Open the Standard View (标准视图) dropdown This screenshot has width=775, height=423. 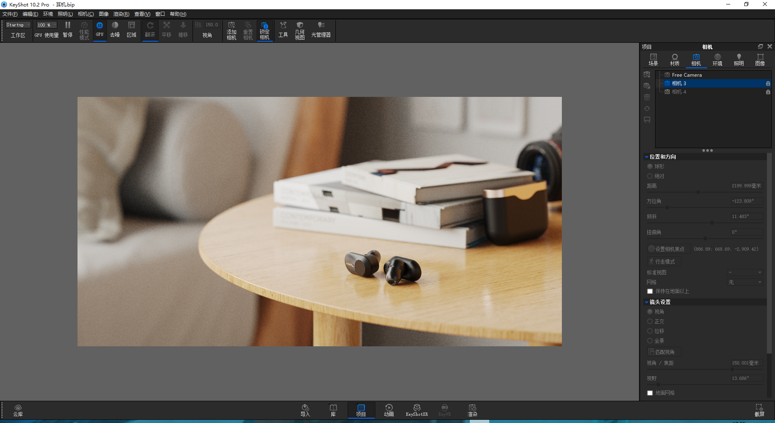[x=745, y=272]
